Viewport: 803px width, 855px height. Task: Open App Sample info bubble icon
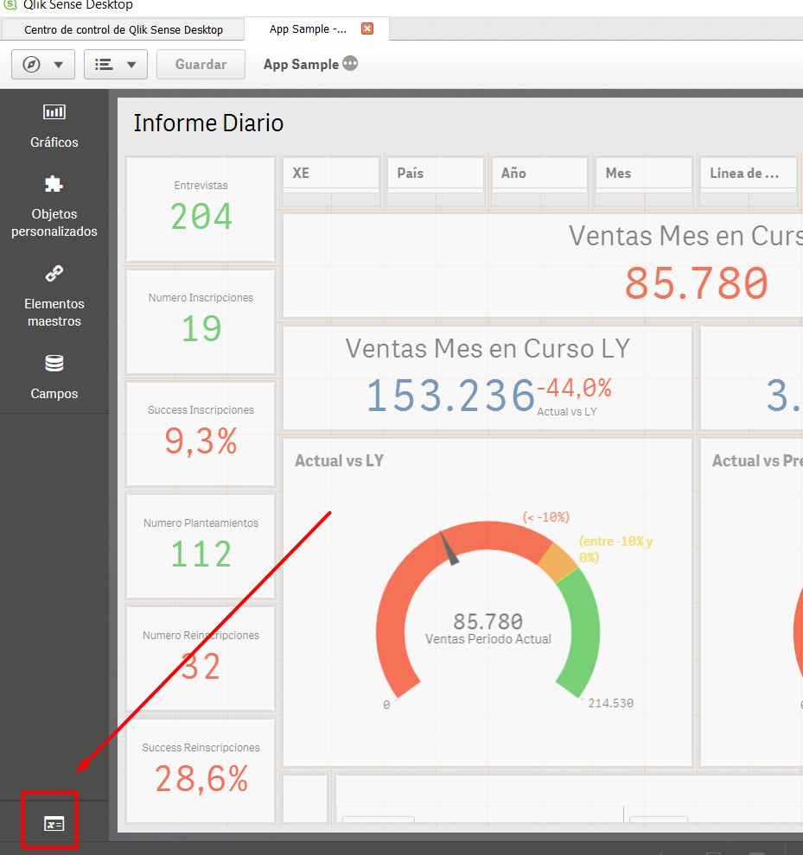click(350, 64)
